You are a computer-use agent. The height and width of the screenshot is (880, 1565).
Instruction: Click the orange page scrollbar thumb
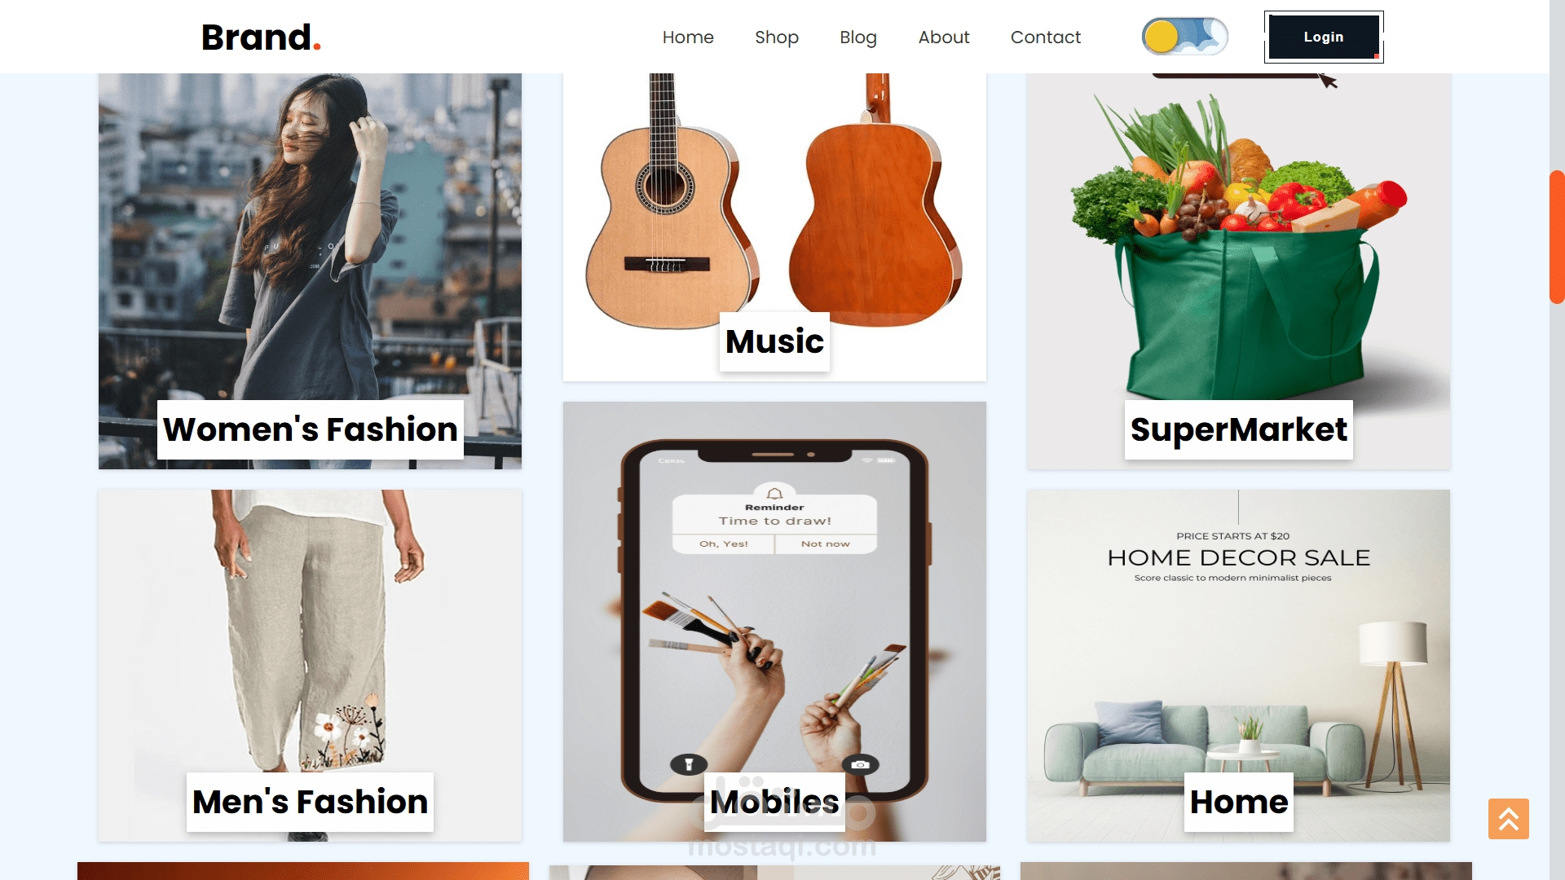coord(1557,237)
